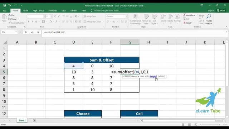Switch to Page Break Preview icon
The height and width of the screenshot is (129, 229).
(196, 125)
